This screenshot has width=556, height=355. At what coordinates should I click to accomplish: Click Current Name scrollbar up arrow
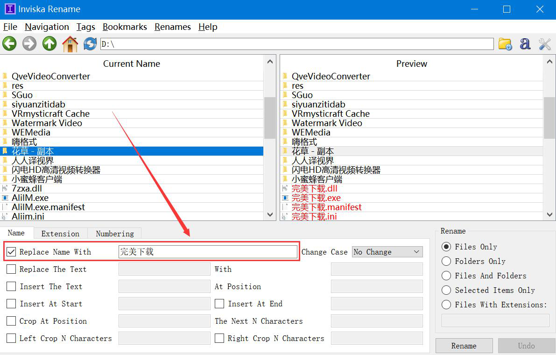(270, 61)
